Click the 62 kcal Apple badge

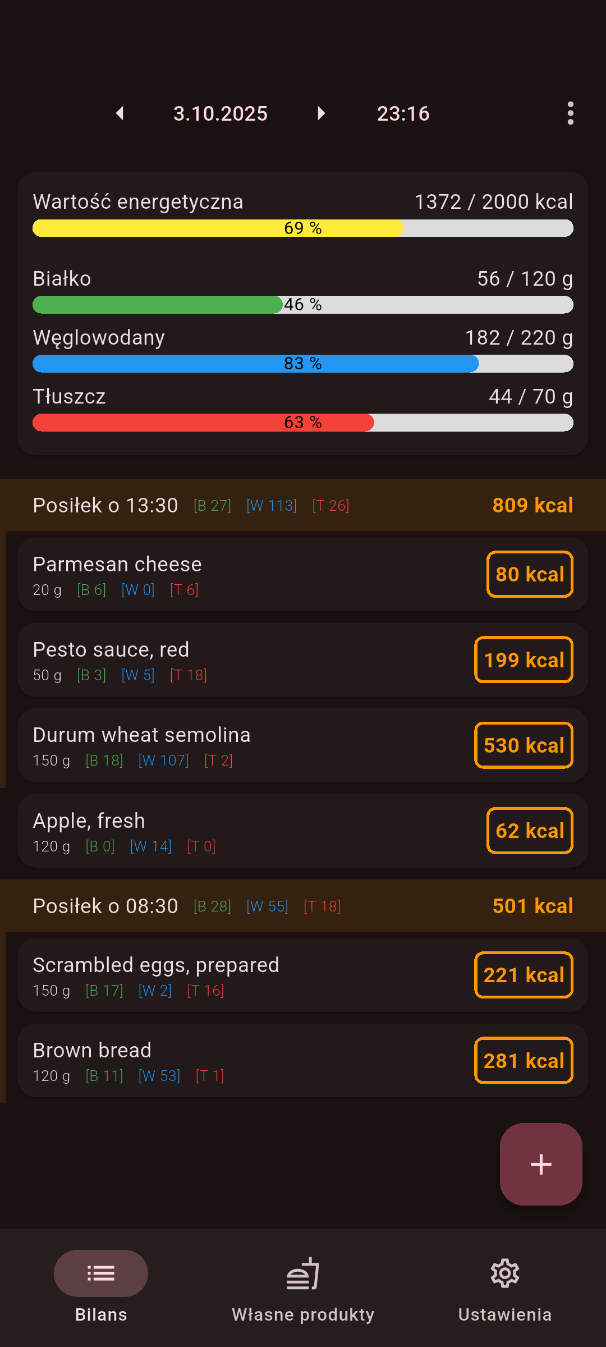point(530,831)
